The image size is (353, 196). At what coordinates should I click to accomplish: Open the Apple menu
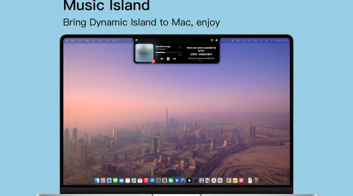tap(67, 41)
